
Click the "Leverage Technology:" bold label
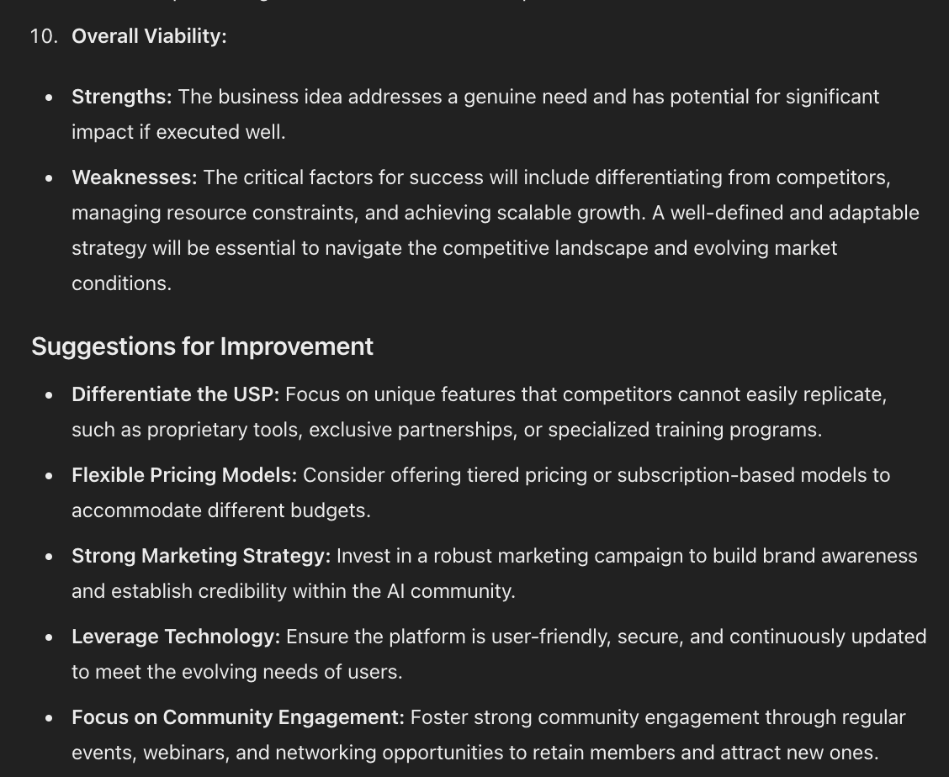point(175,637)
